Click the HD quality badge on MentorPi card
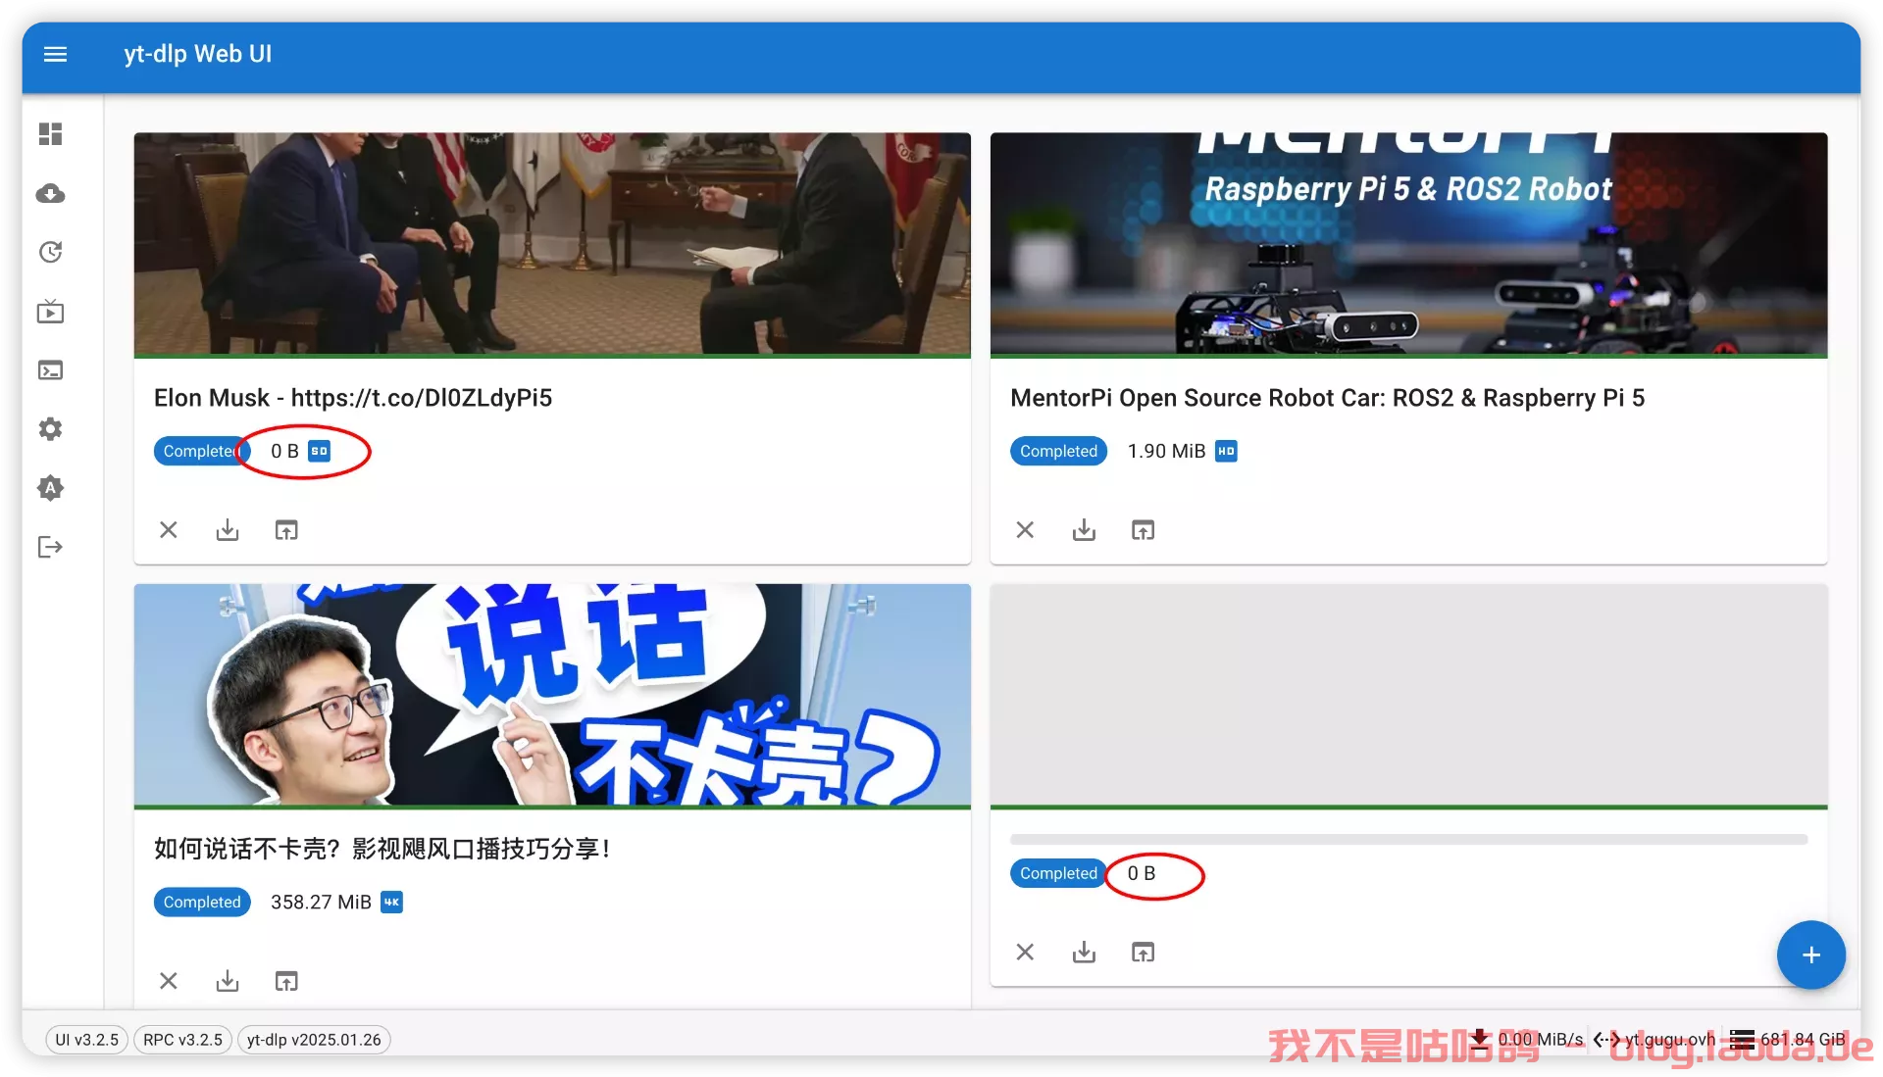This screenshot has width=1883, height=1077. click(x=1226, y=451)
